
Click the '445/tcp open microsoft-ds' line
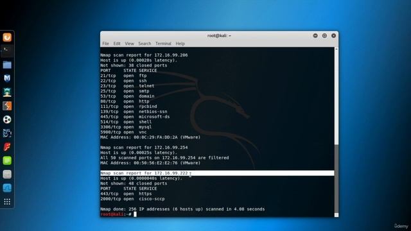point(135,117)
